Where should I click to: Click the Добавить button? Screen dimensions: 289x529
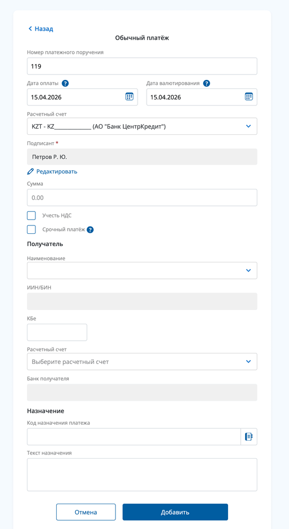[x=175, y=512]
